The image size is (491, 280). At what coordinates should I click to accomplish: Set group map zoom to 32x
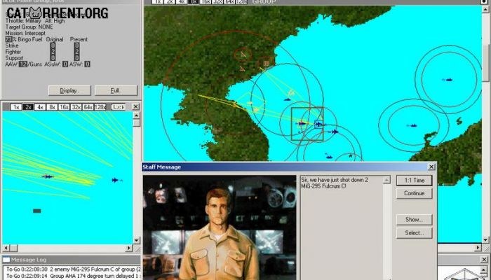(217, 2)
